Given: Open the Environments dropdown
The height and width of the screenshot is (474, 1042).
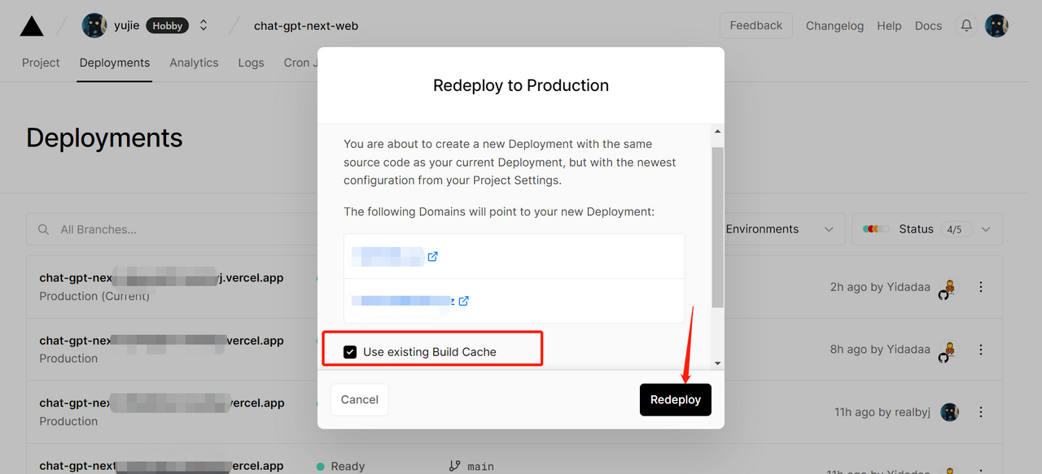Looking at the screenshot, I should point(779,229).
